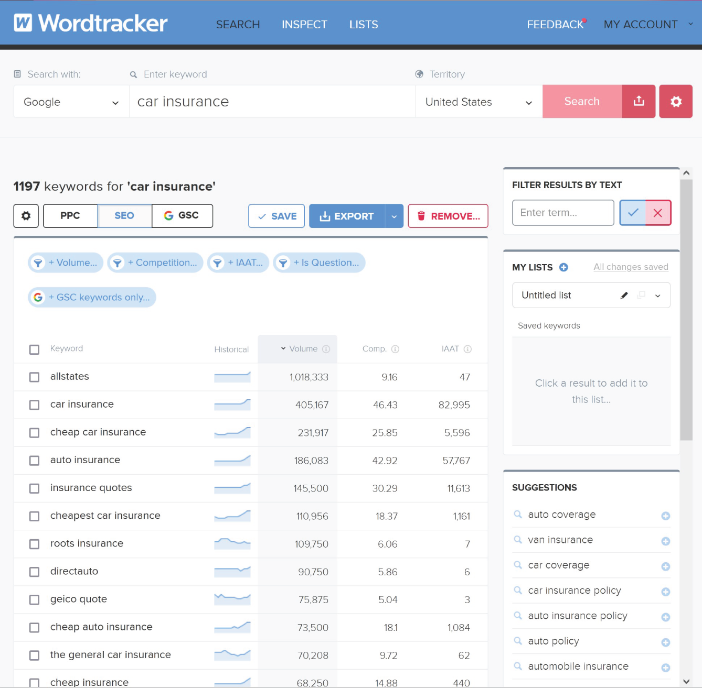The height and width of the screenshot is (688, 702).
Task: Switch to the PPC tab
Action: [70, 215]
